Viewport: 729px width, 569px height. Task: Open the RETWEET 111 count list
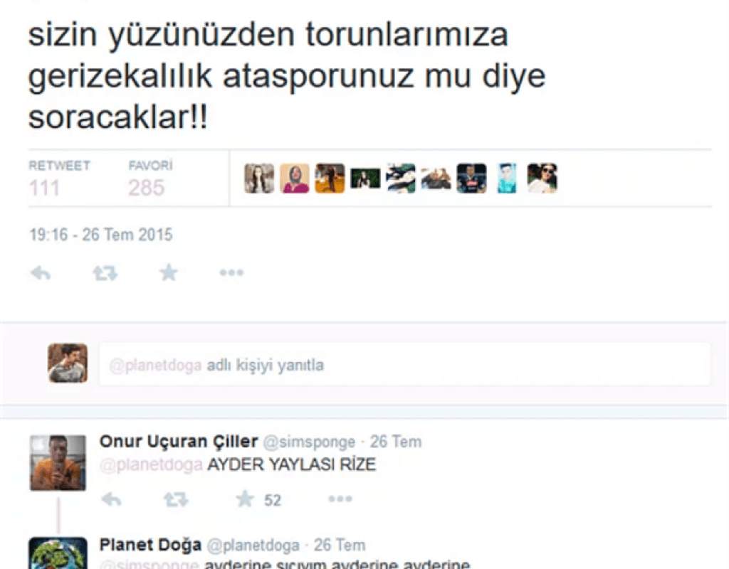pyautogui.click(x=59, y=179)
